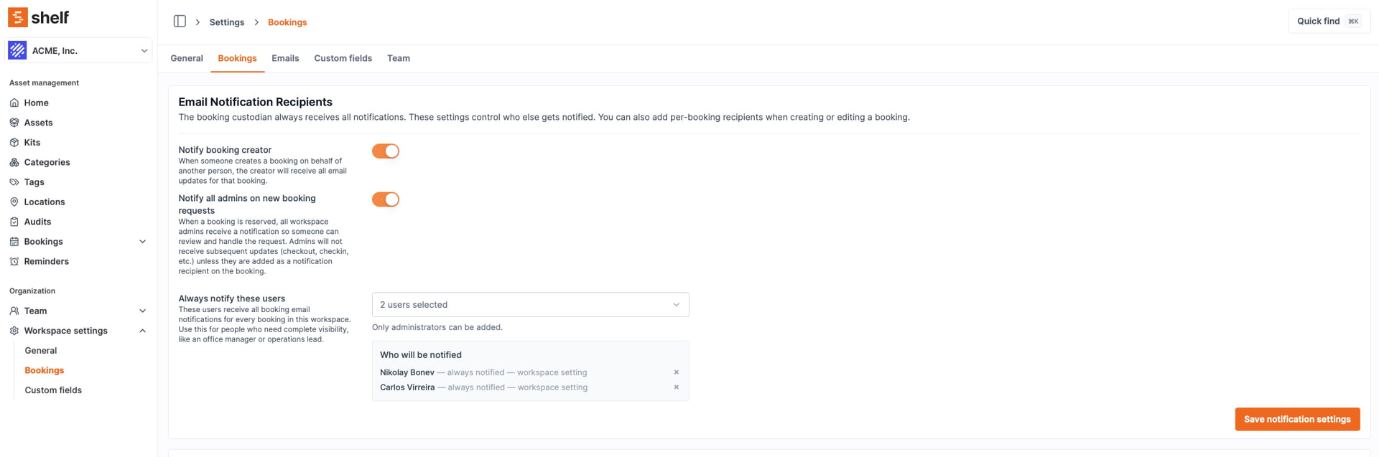Click the ACME, Inc. workspace avatar

[17, 50]
